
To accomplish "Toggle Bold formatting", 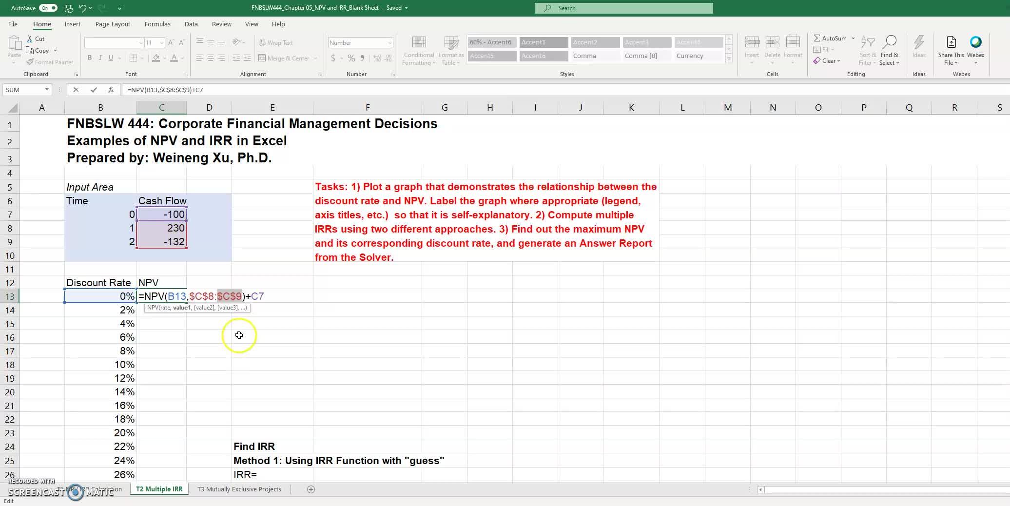I will (x=90, y=58).
